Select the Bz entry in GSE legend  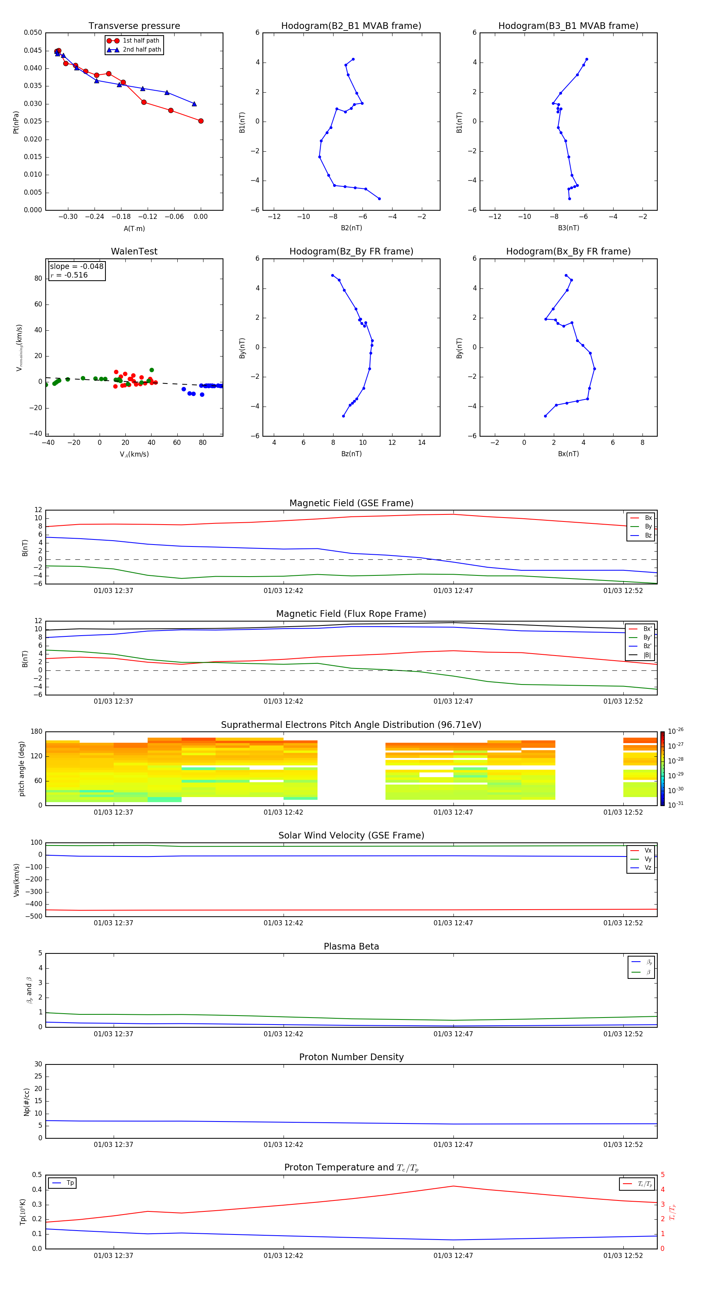(641, 535)
